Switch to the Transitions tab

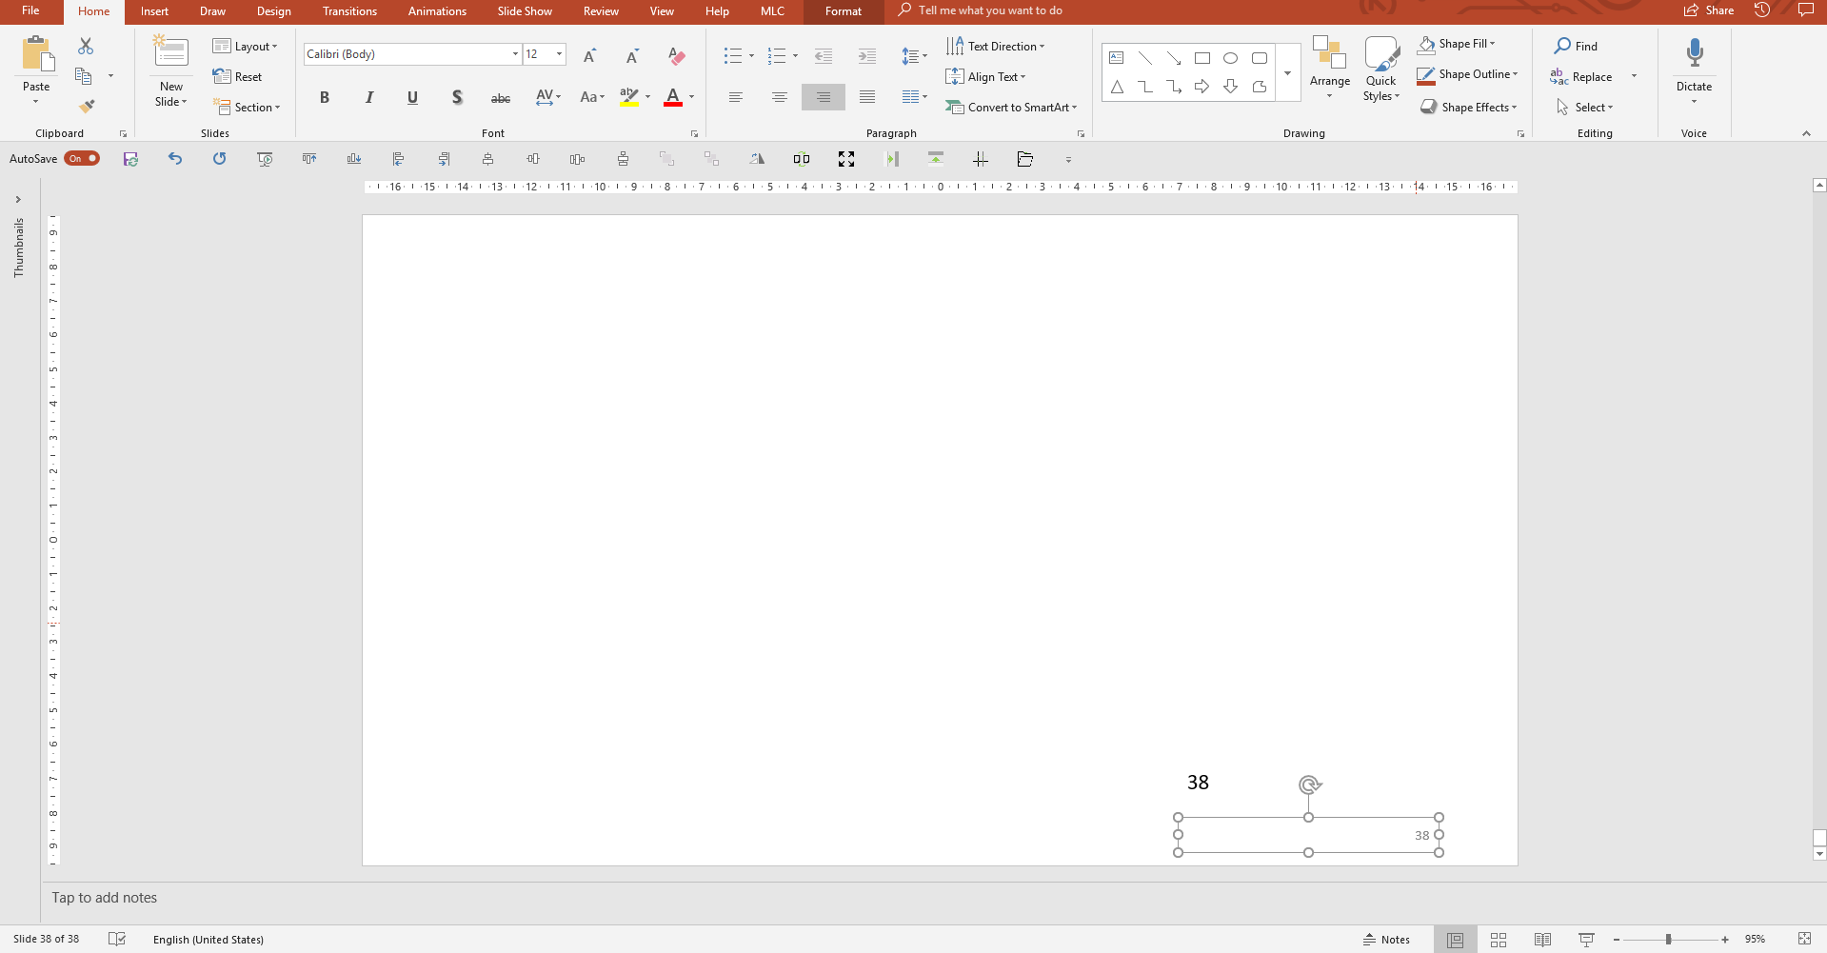tap(349, 11)
